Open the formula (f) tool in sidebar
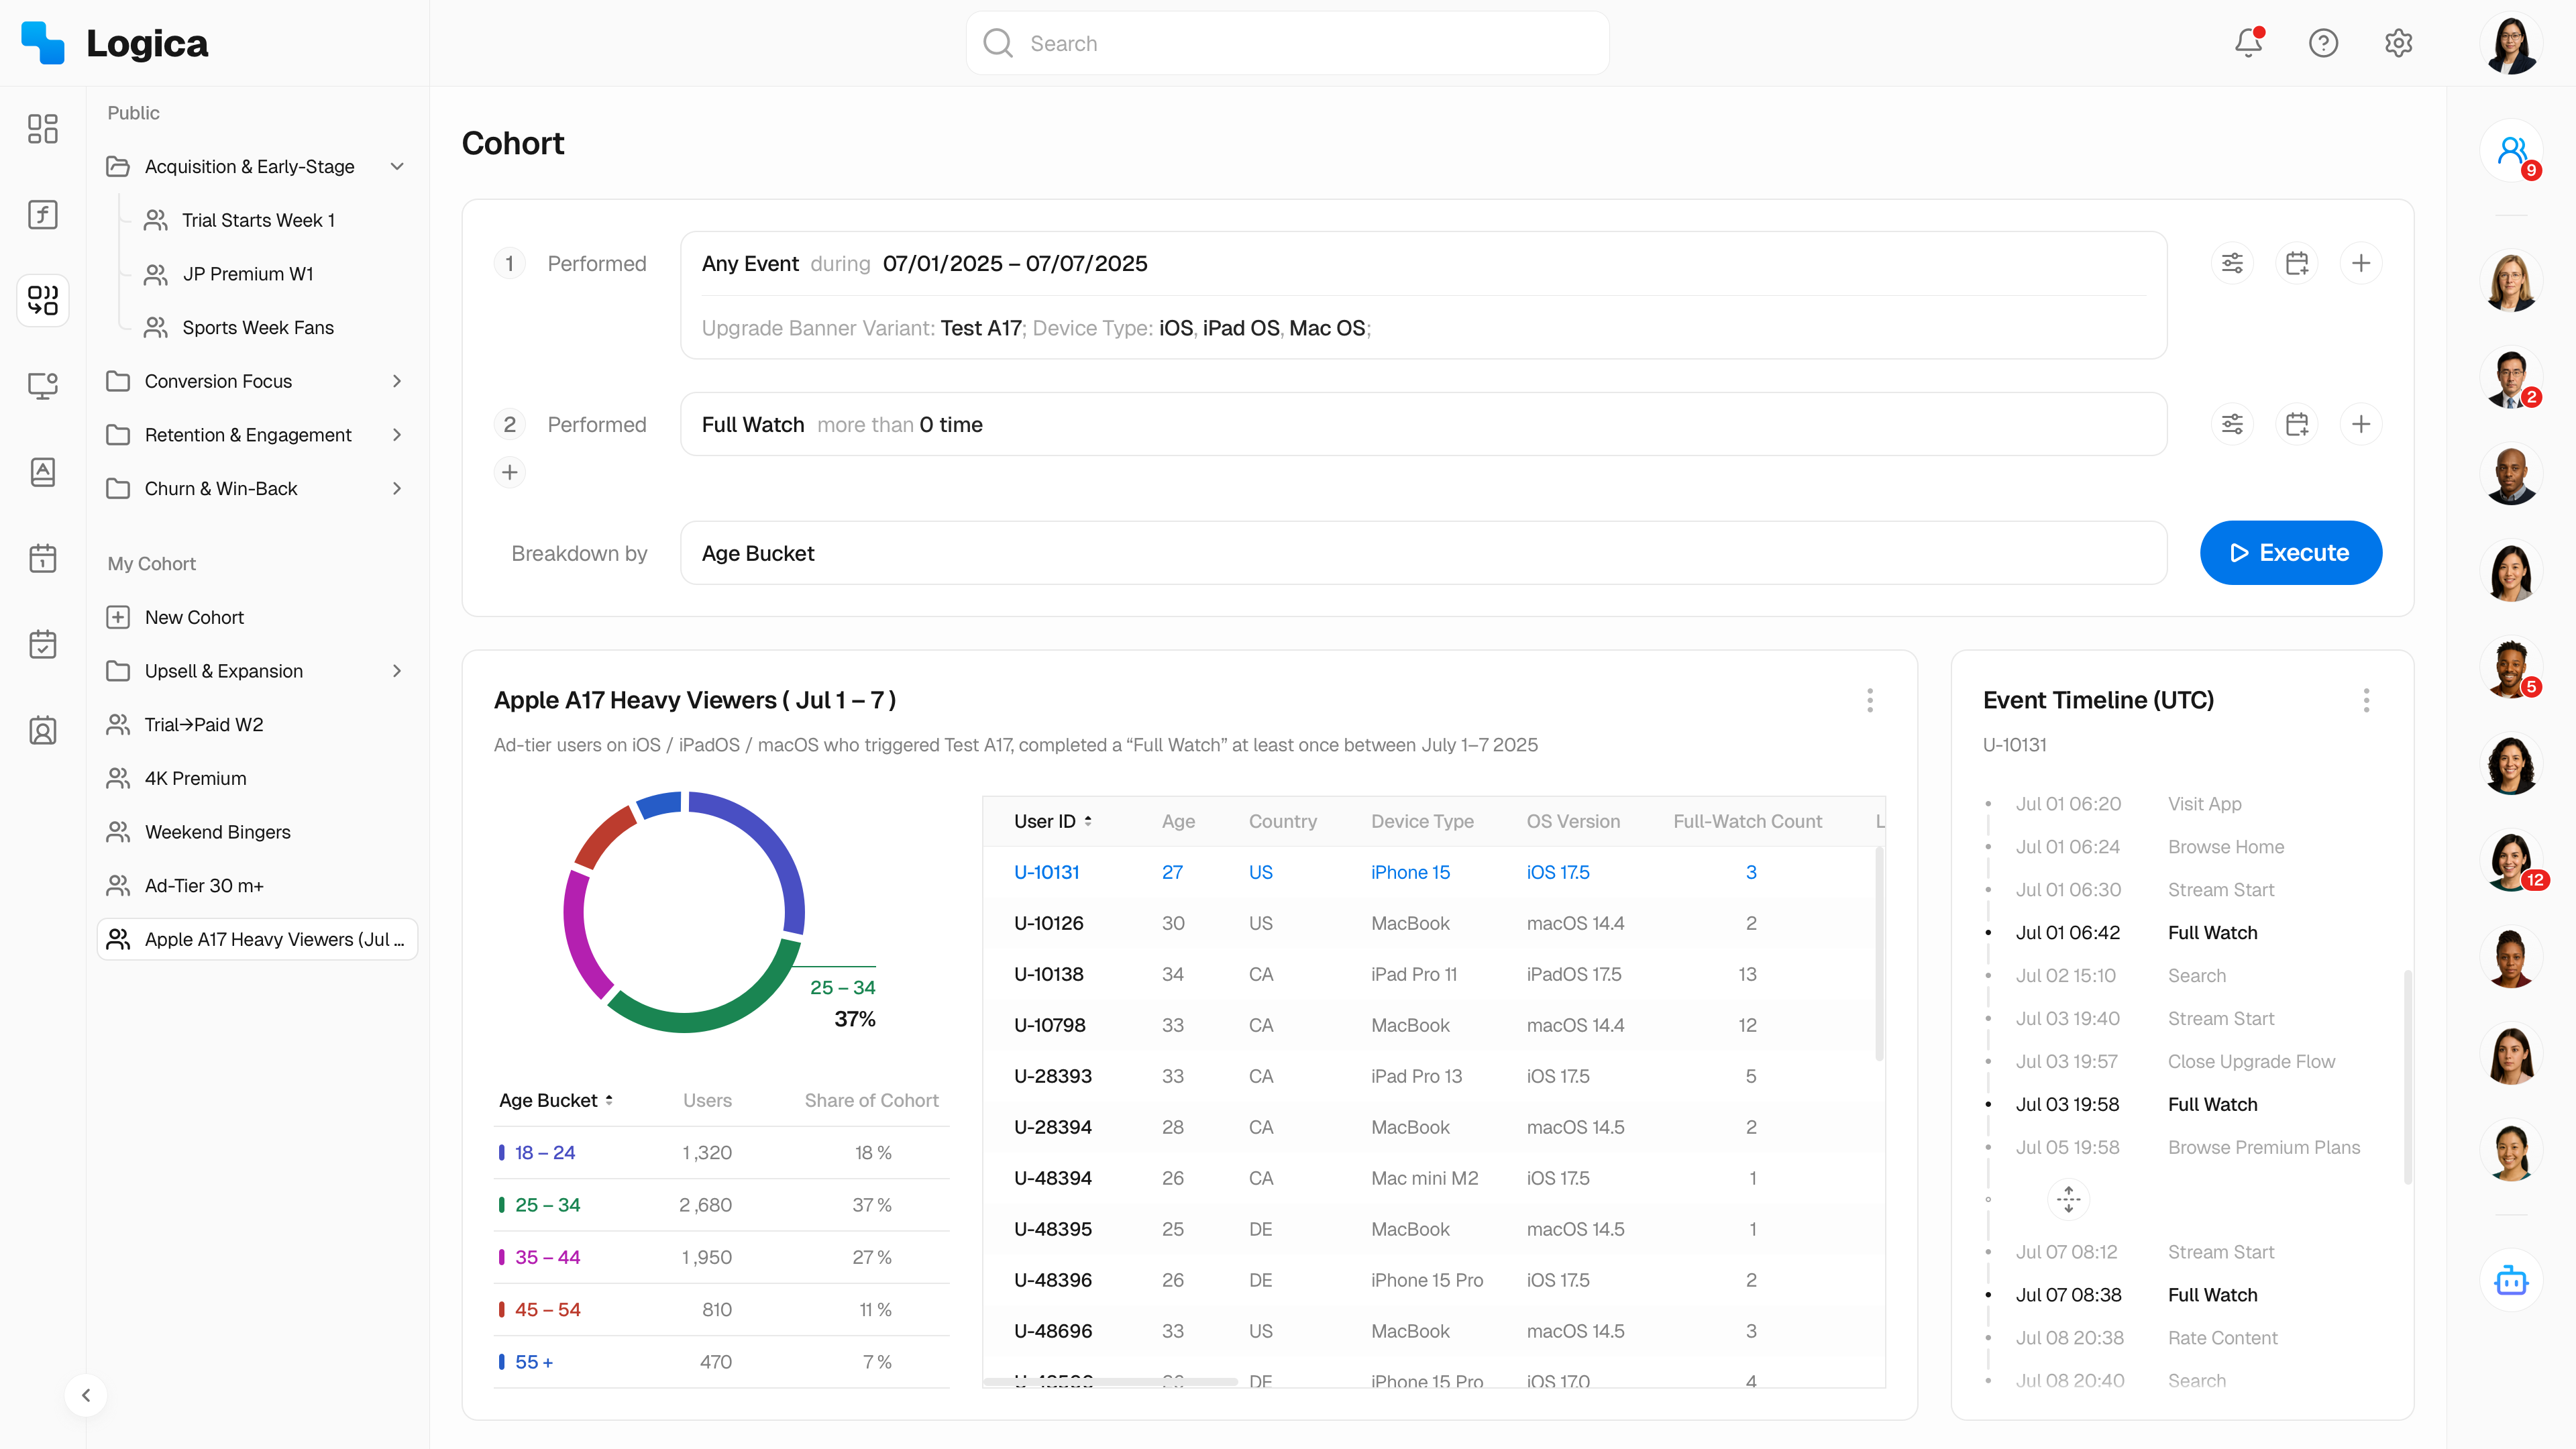This screenshot has height=1449, width=2576. coord(42,214)
